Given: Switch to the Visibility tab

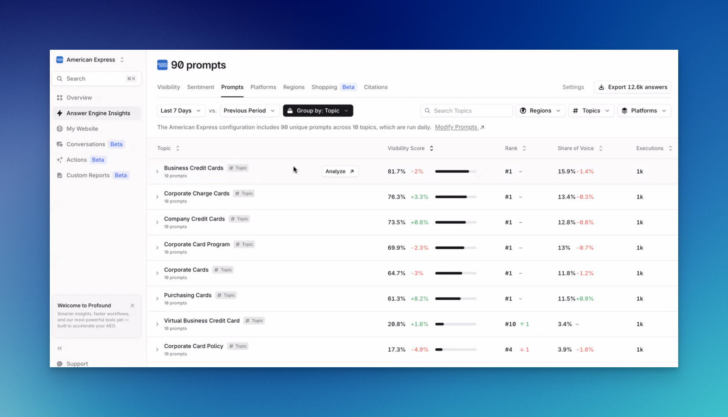Looking at the screenshot, I should pos(169,87).
